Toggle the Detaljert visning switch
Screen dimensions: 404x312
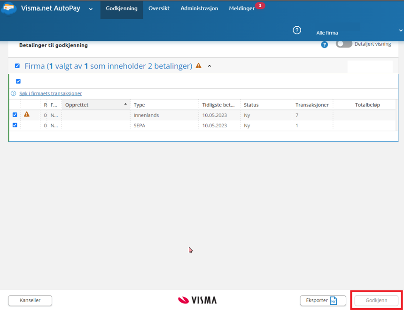pyautogui.click(x=344, y=44)
